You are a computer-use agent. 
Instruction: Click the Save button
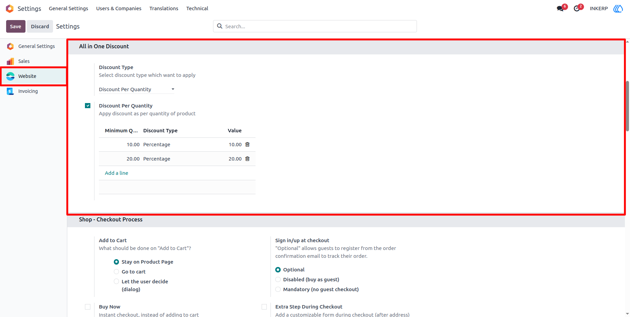tap(16, 27)
